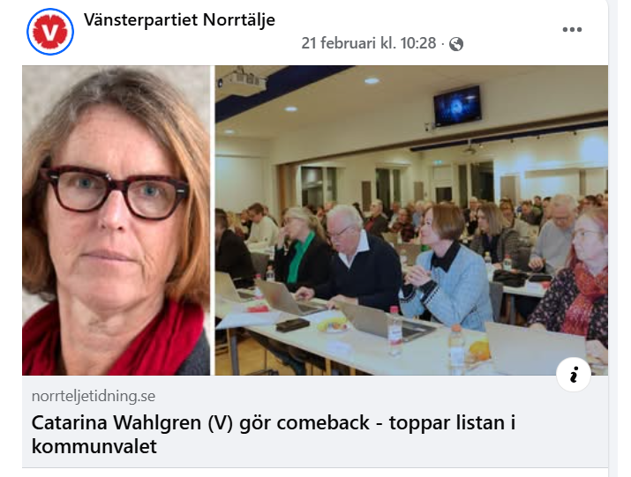
Task: Click the wall-mounted TV in the meeting photo
Action: [x=457, y=106]
